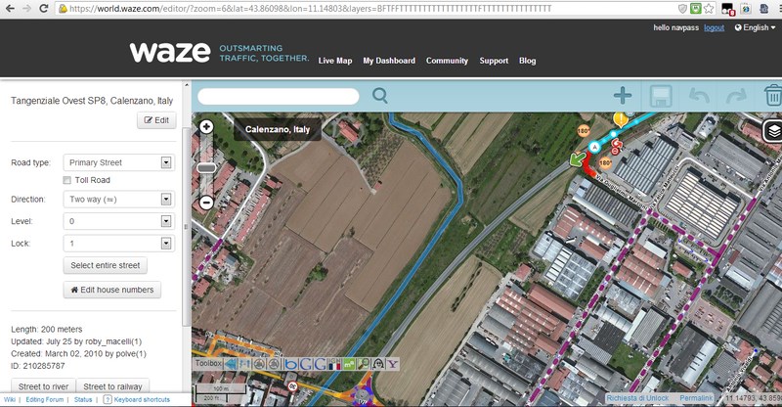Click the search magnifier icon in editor toolbar

click(379, 95)
